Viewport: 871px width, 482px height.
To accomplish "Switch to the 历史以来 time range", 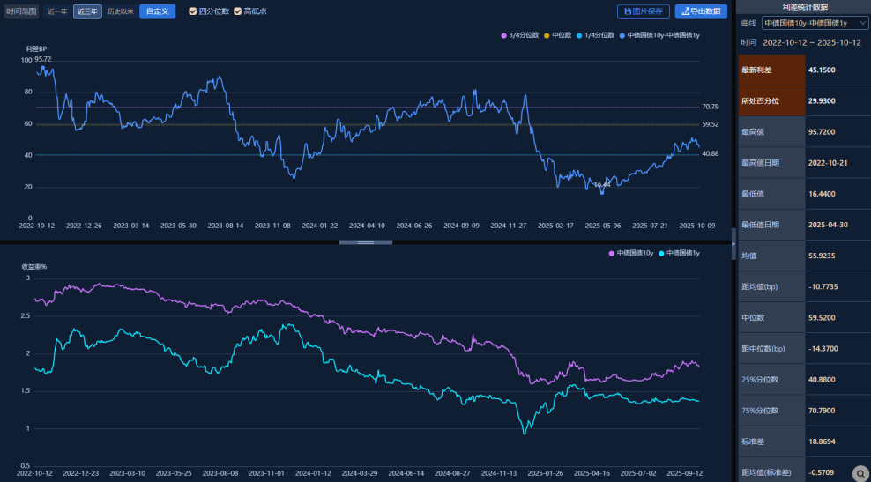I will click(x=121, y=11).
